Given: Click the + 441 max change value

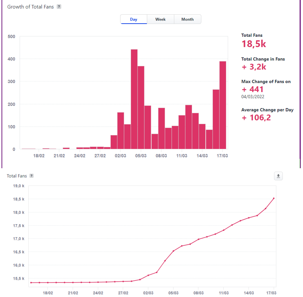Looking at the screenshot, I should (252, 89).
